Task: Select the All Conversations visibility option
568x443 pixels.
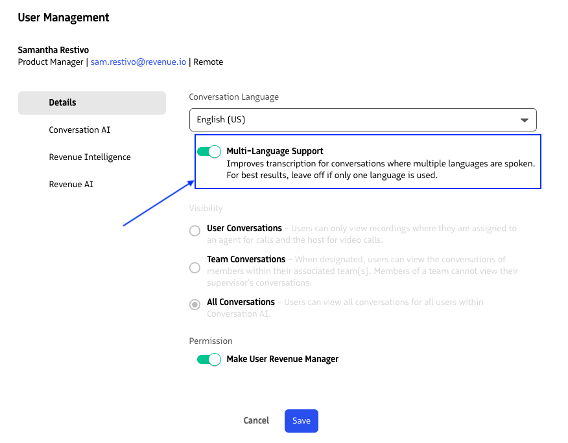Action: [194, 304]
